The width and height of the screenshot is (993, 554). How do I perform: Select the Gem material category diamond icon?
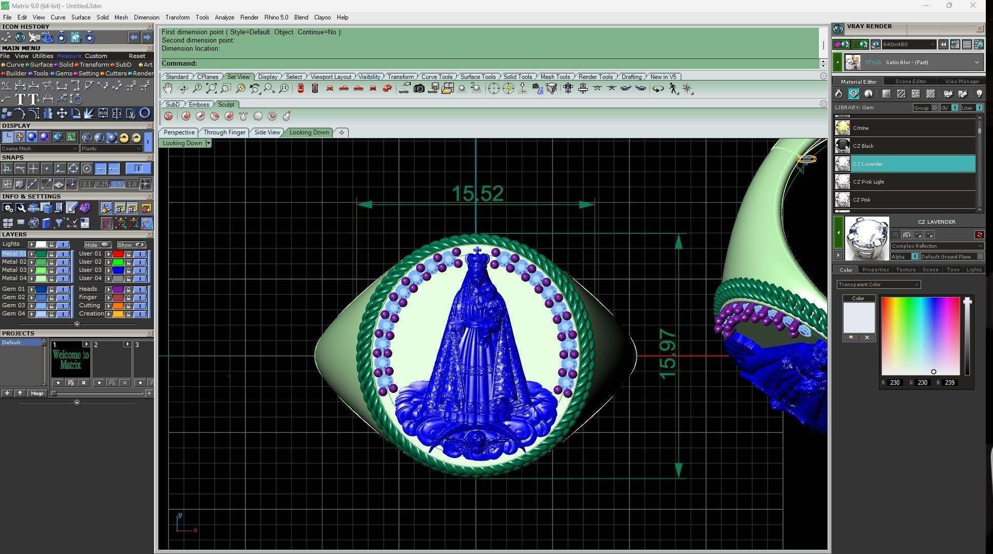pos(853,94)
